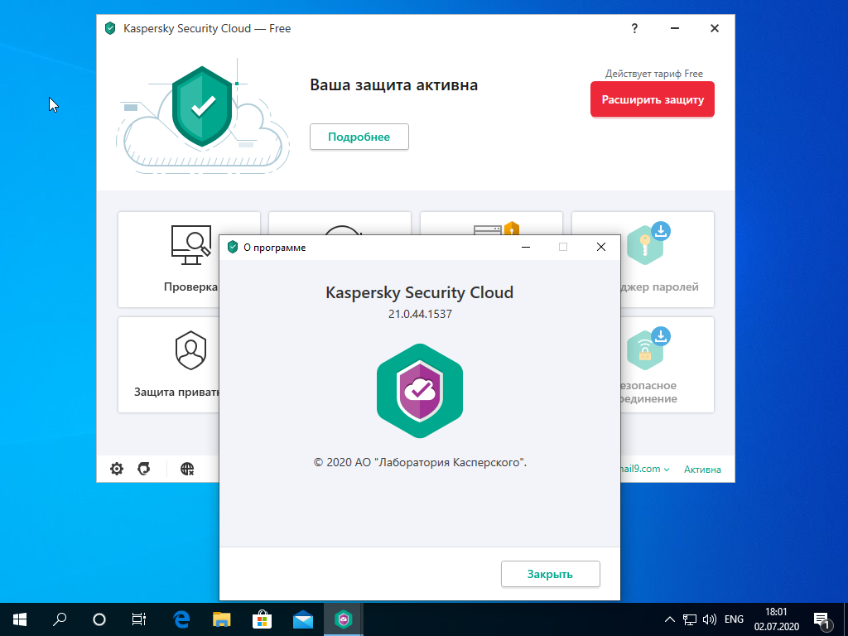
Task: Open the password manager key tile
Action: tap(667, 259)
